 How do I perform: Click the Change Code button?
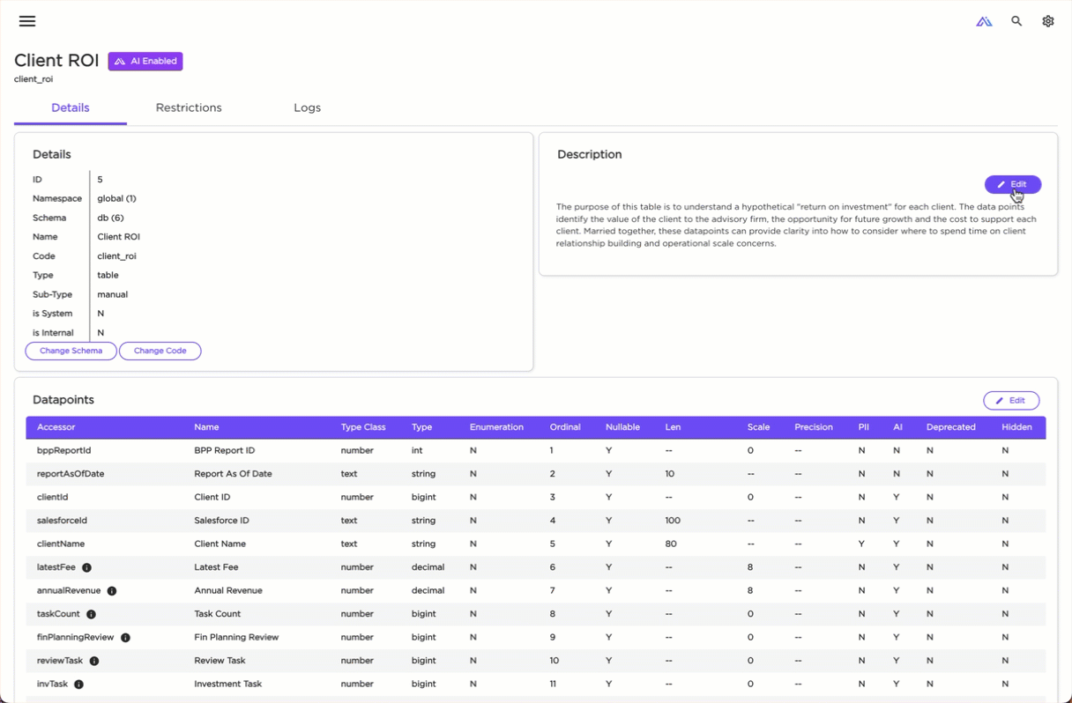click(160, 351)
